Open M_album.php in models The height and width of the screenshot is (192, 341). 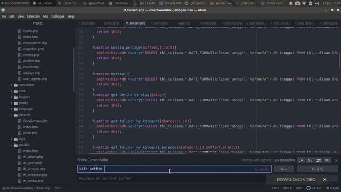(x=33, y=157)
